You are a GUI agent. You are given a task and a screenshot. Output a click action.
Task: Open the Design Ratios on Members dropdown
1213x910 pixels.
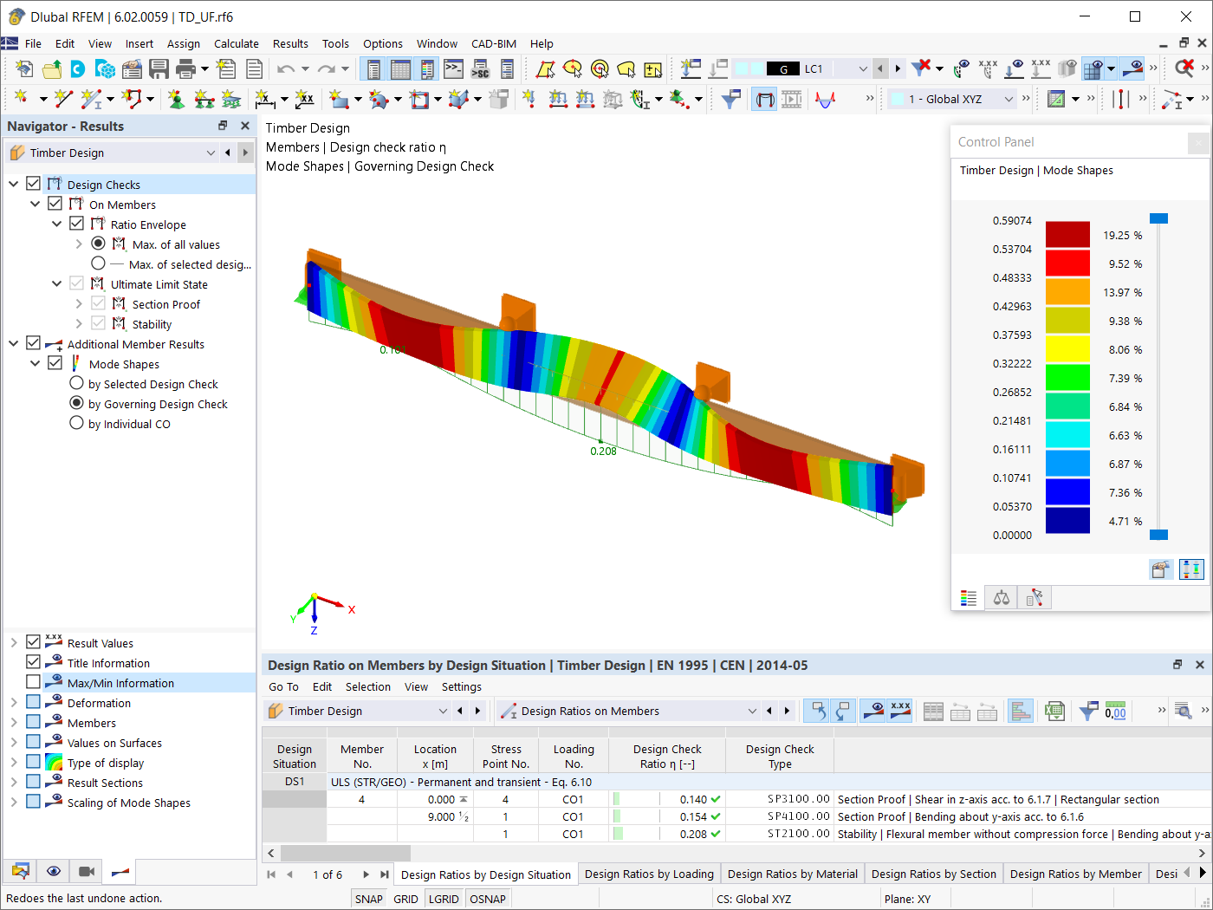(752, 712)
